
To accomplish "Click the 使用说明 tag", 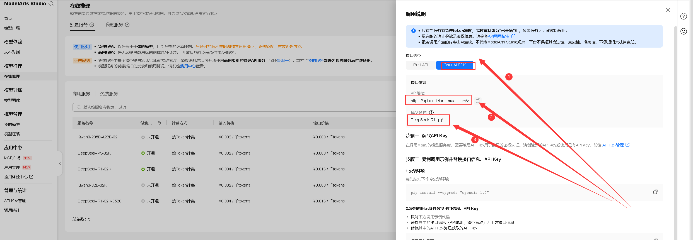I will point(82,47).
